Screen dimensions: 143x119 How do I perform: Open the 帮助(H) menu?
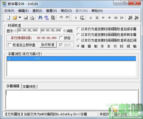tap(97, 11)
